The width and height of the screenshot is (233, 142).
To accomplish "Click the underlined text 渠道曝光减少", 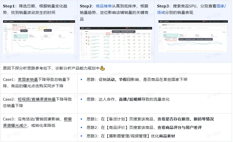I will (15, 126).
